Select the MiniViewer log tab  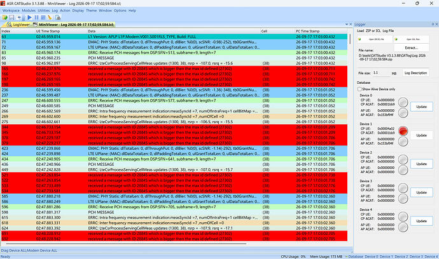pos(74,25)
